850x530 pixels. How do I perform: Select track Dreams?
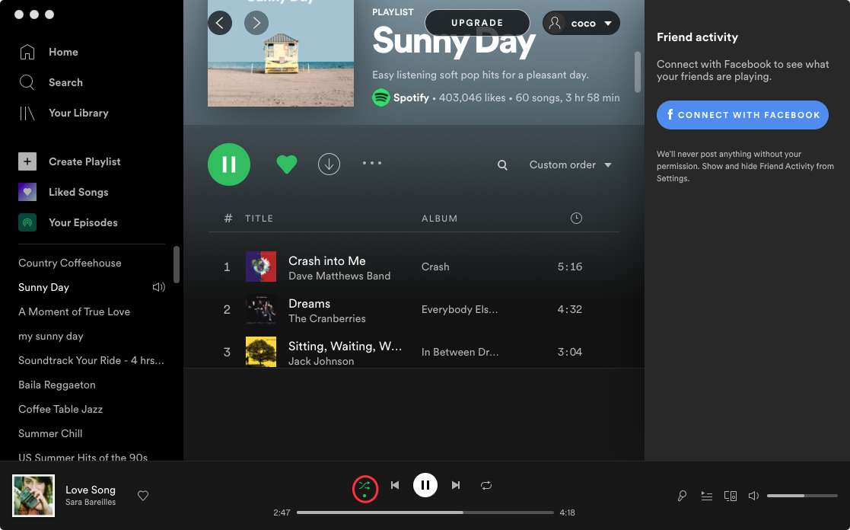(310, 304)
